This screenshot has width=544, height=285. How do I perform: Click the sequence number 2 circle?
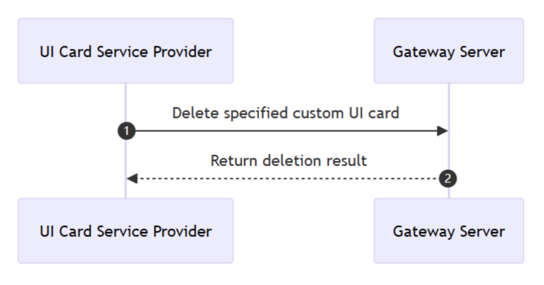pos(448,179)
